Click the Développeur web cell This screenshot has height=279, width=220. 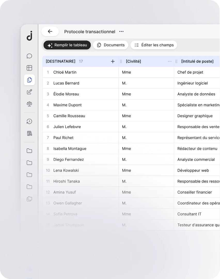[x=197, y=170]
